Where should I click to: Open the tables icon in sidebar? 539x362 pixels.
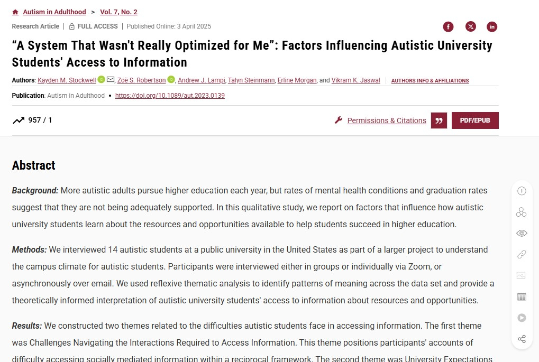click(x=522, y=297)
